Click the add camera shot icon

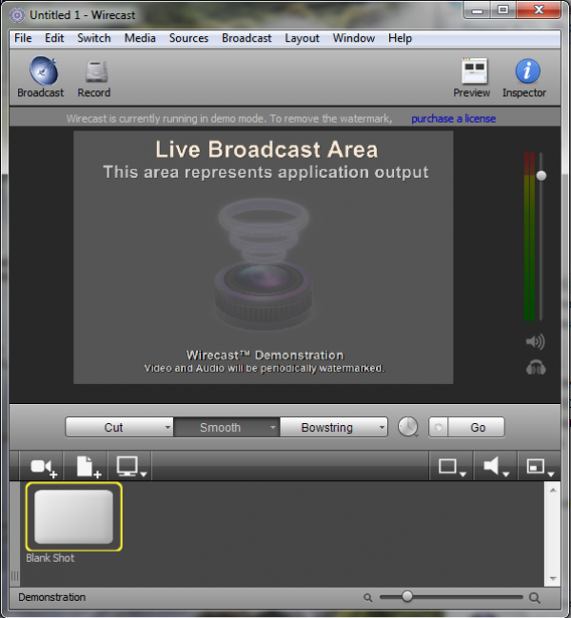pyautogui.click(x=44, y=468)
